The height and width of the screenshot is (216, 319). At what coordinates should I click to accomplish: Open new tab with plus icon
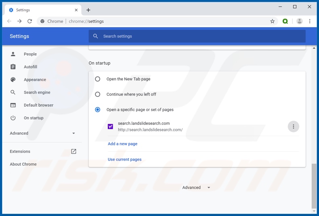click(88, 10)
